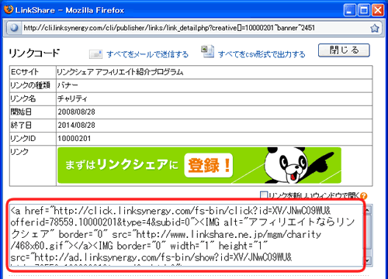Select the リンクの種類 label cell

33,85
